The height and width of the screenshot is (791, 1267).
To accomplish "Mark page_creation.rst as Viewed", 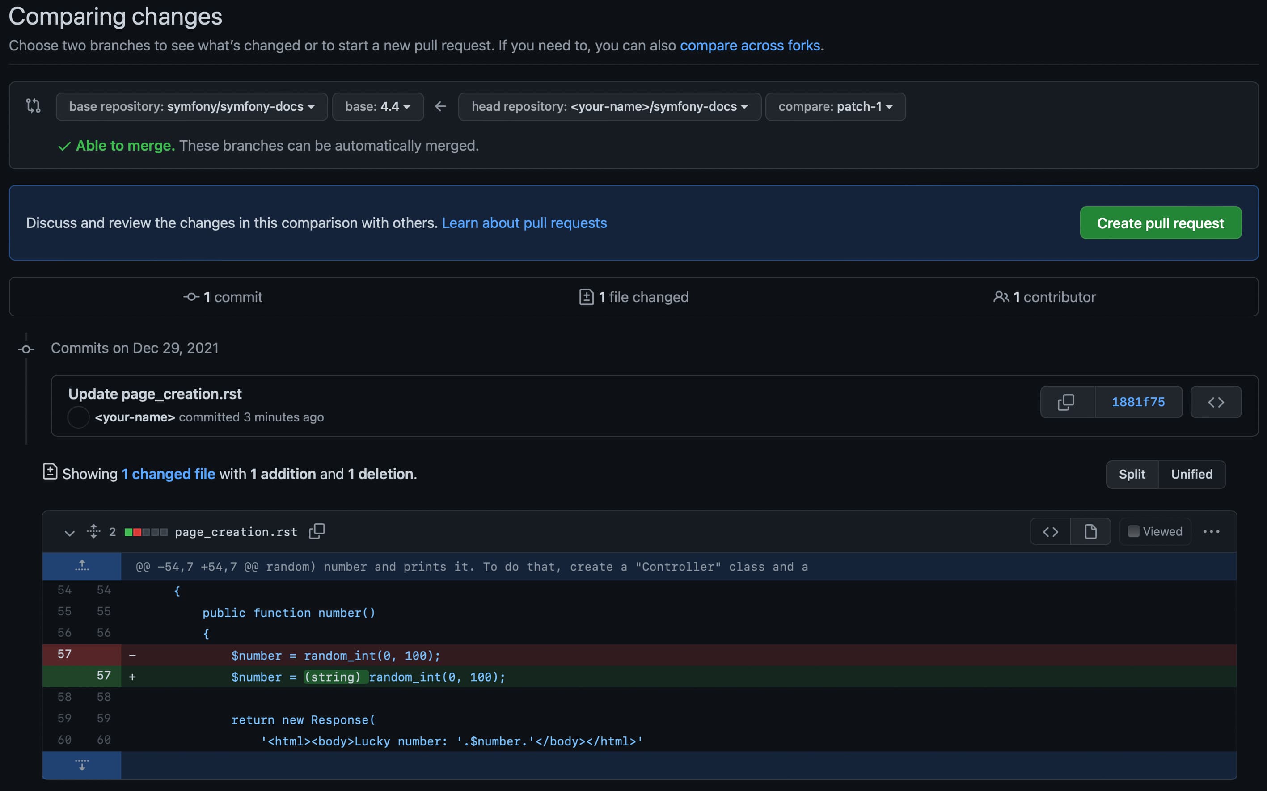I will tap(1155, 531).
